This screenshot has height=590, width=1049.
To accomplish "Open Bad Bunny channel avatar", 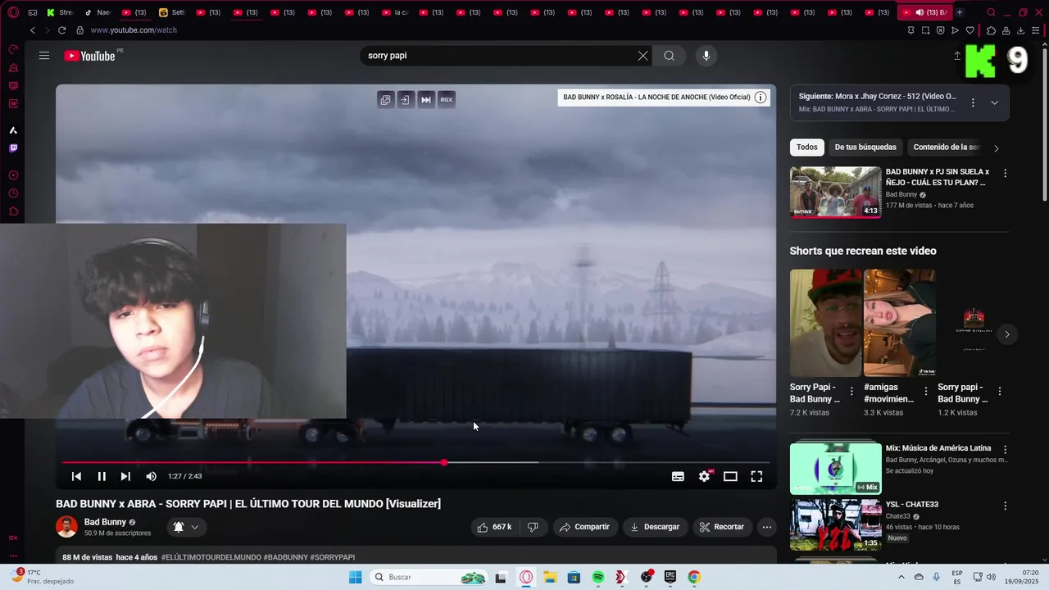I will point(66,527).
